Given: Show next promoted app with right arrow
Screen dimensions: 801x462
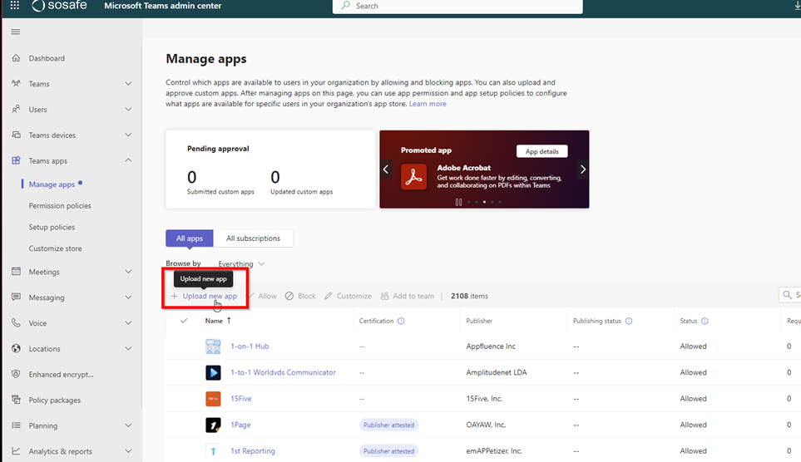Looking at the screenshot, I should click(582, 170).
